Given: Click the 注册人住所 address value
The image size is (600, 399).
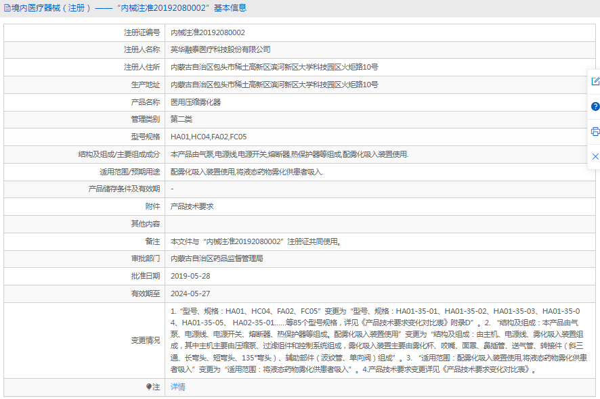Looking at the screenshot, I should coord(274,67).
